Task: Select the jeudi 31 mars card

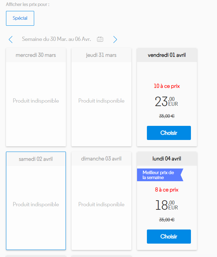Action: click(101, 101)
